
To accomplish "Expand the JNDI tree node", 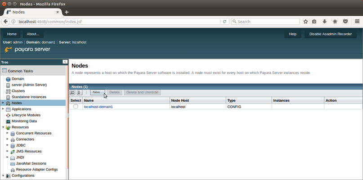I will (7, 157).
